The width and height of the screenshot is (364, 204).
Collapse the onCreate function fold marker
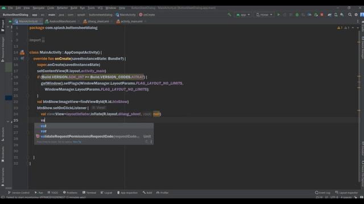[28, 59]
